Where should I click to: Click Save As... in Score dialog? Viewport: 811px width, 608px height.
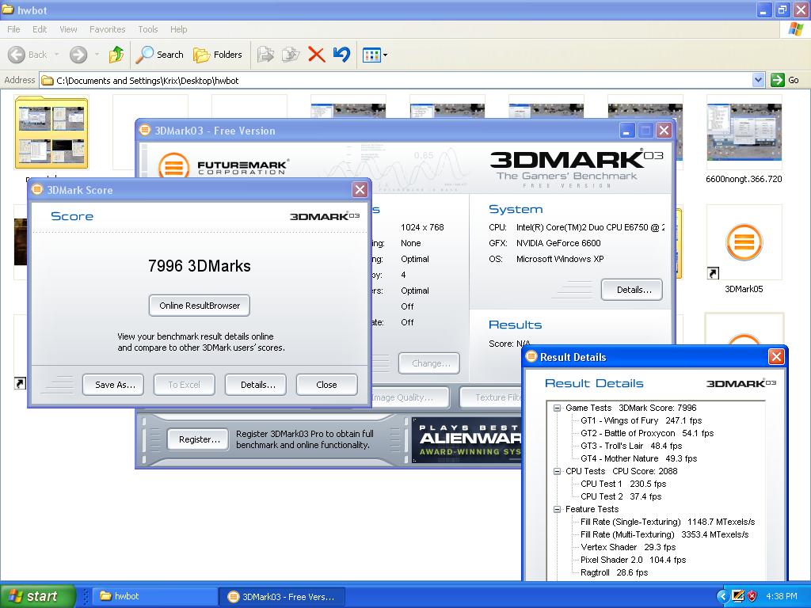coord(113,385)
